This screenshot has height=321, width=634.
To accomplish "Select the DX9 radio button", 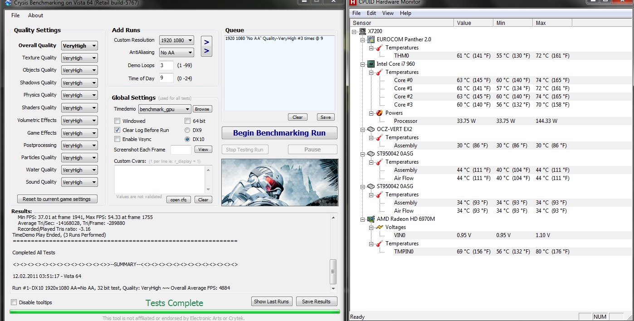I will coord(187,130).
